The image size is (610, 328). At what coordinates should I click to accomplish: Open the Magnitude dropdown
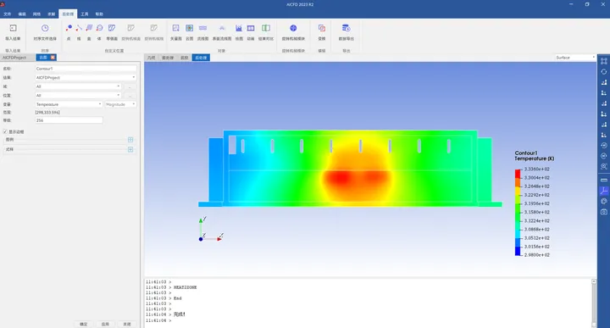120,104
